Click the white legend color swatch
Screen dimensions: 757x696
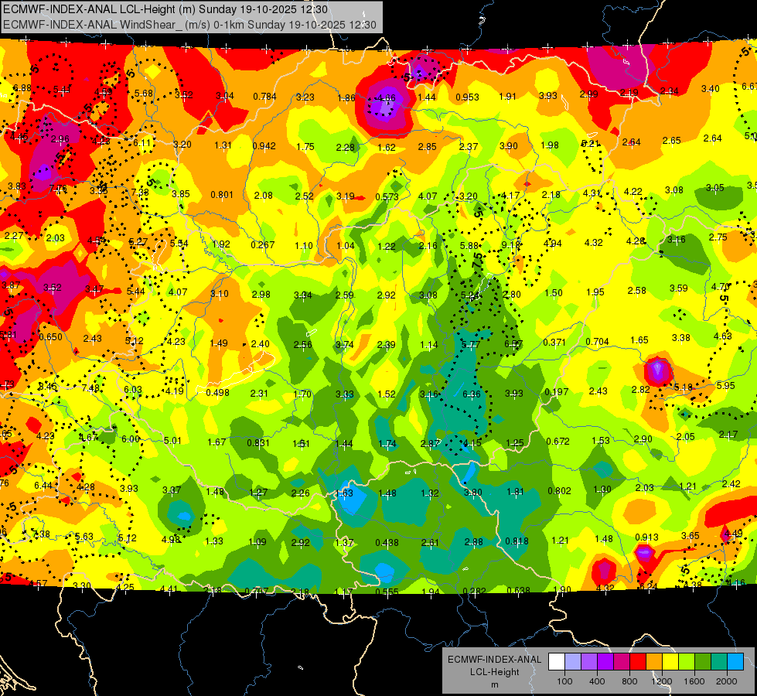click(x=557, y=662)
